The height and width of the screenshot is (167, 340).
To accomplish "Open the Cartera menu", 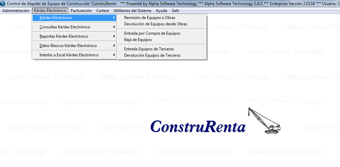I will (103, 11).
